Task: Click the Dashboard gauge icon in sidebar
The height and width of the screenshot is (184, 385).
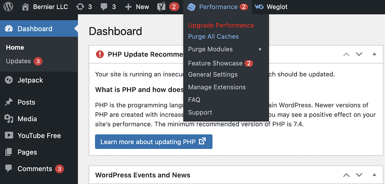Action: [x=9, y=29]
